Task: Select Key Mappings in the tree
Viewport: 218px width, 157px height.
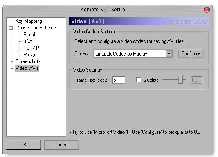Action: 30,21
